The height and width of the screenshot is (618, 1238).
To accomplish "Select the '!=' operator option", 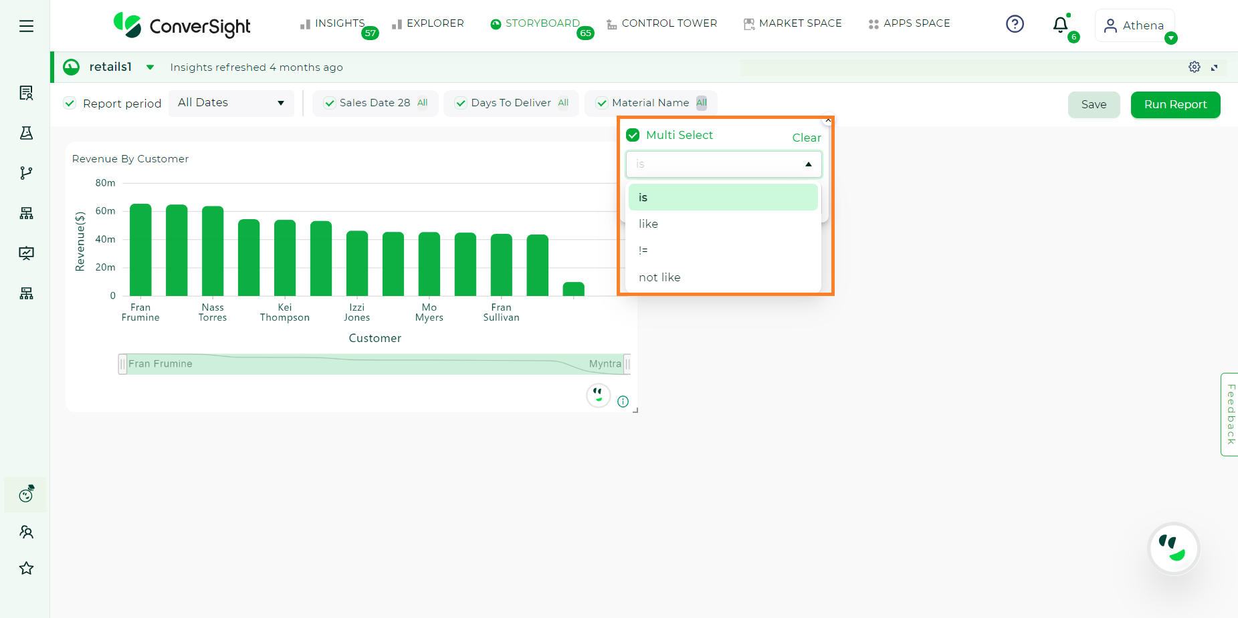I will pos(723,251).
